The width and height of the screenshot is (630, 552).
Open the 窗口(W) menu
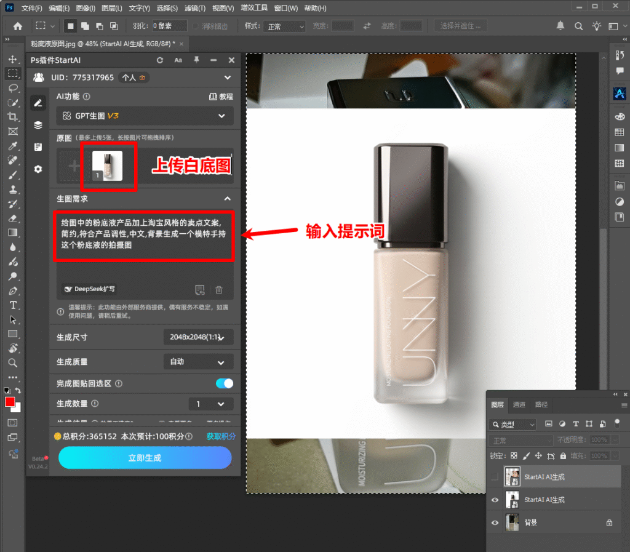tap(286, 8)
